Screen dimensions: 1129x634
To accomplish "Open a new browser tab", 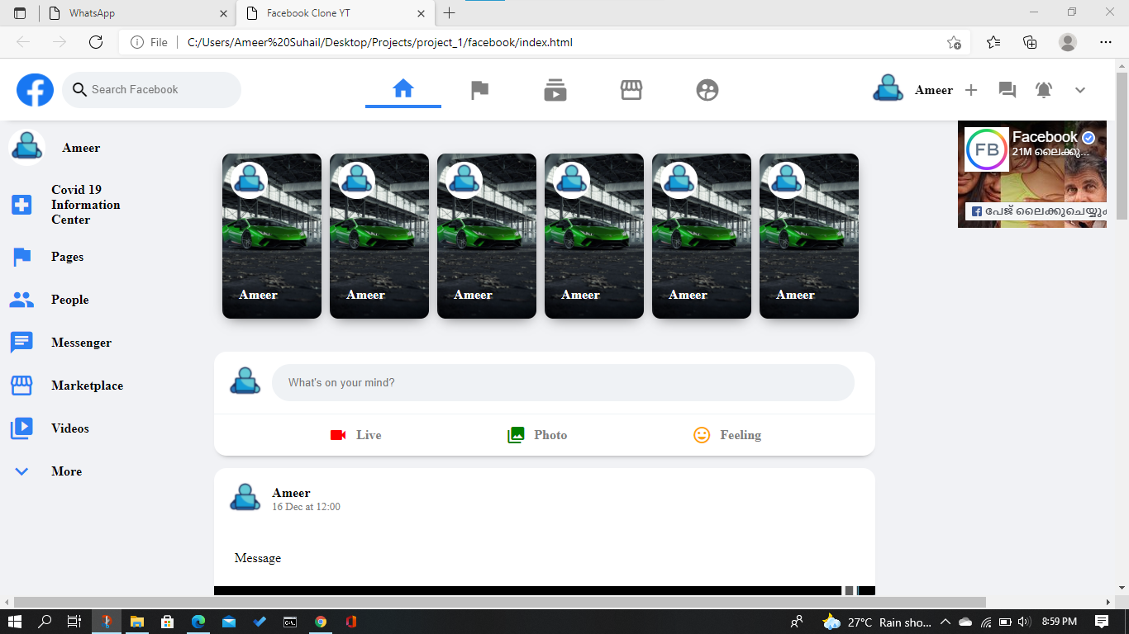I will click(450, 13).
